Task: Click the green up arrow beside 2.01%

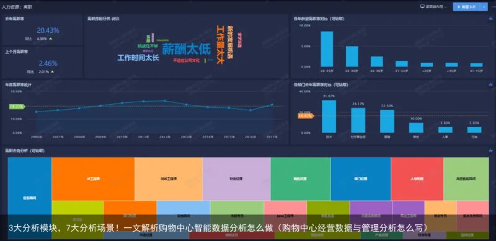Action: pos(52,71)
